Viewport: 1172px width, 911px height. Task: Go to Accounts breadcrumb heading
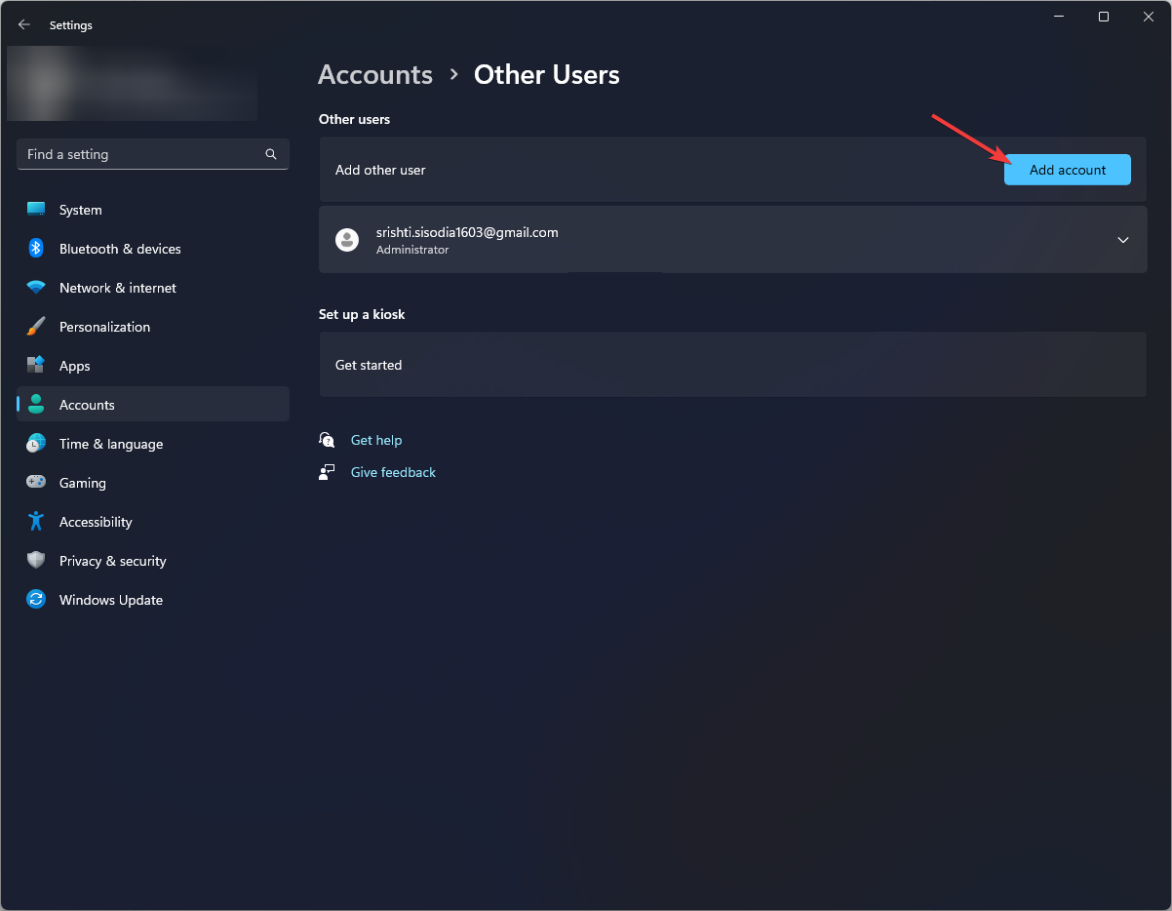pyautogui.click(x=375, y=75)
